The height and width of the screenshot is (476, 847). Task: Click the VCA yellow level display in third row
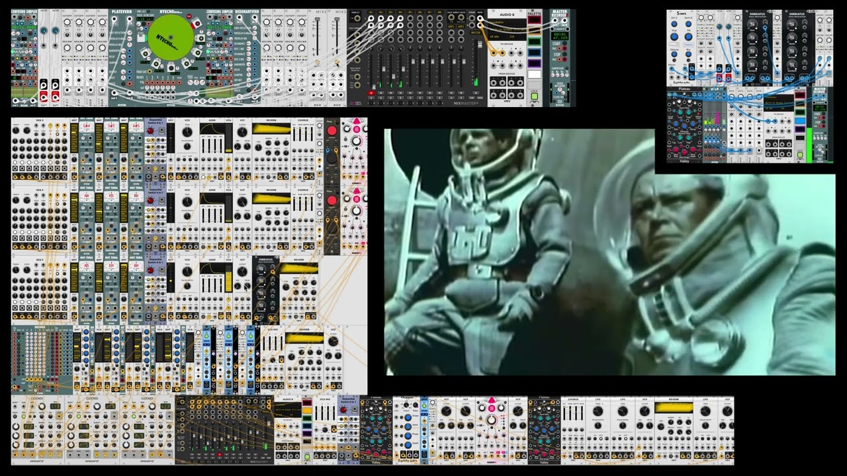229,279
